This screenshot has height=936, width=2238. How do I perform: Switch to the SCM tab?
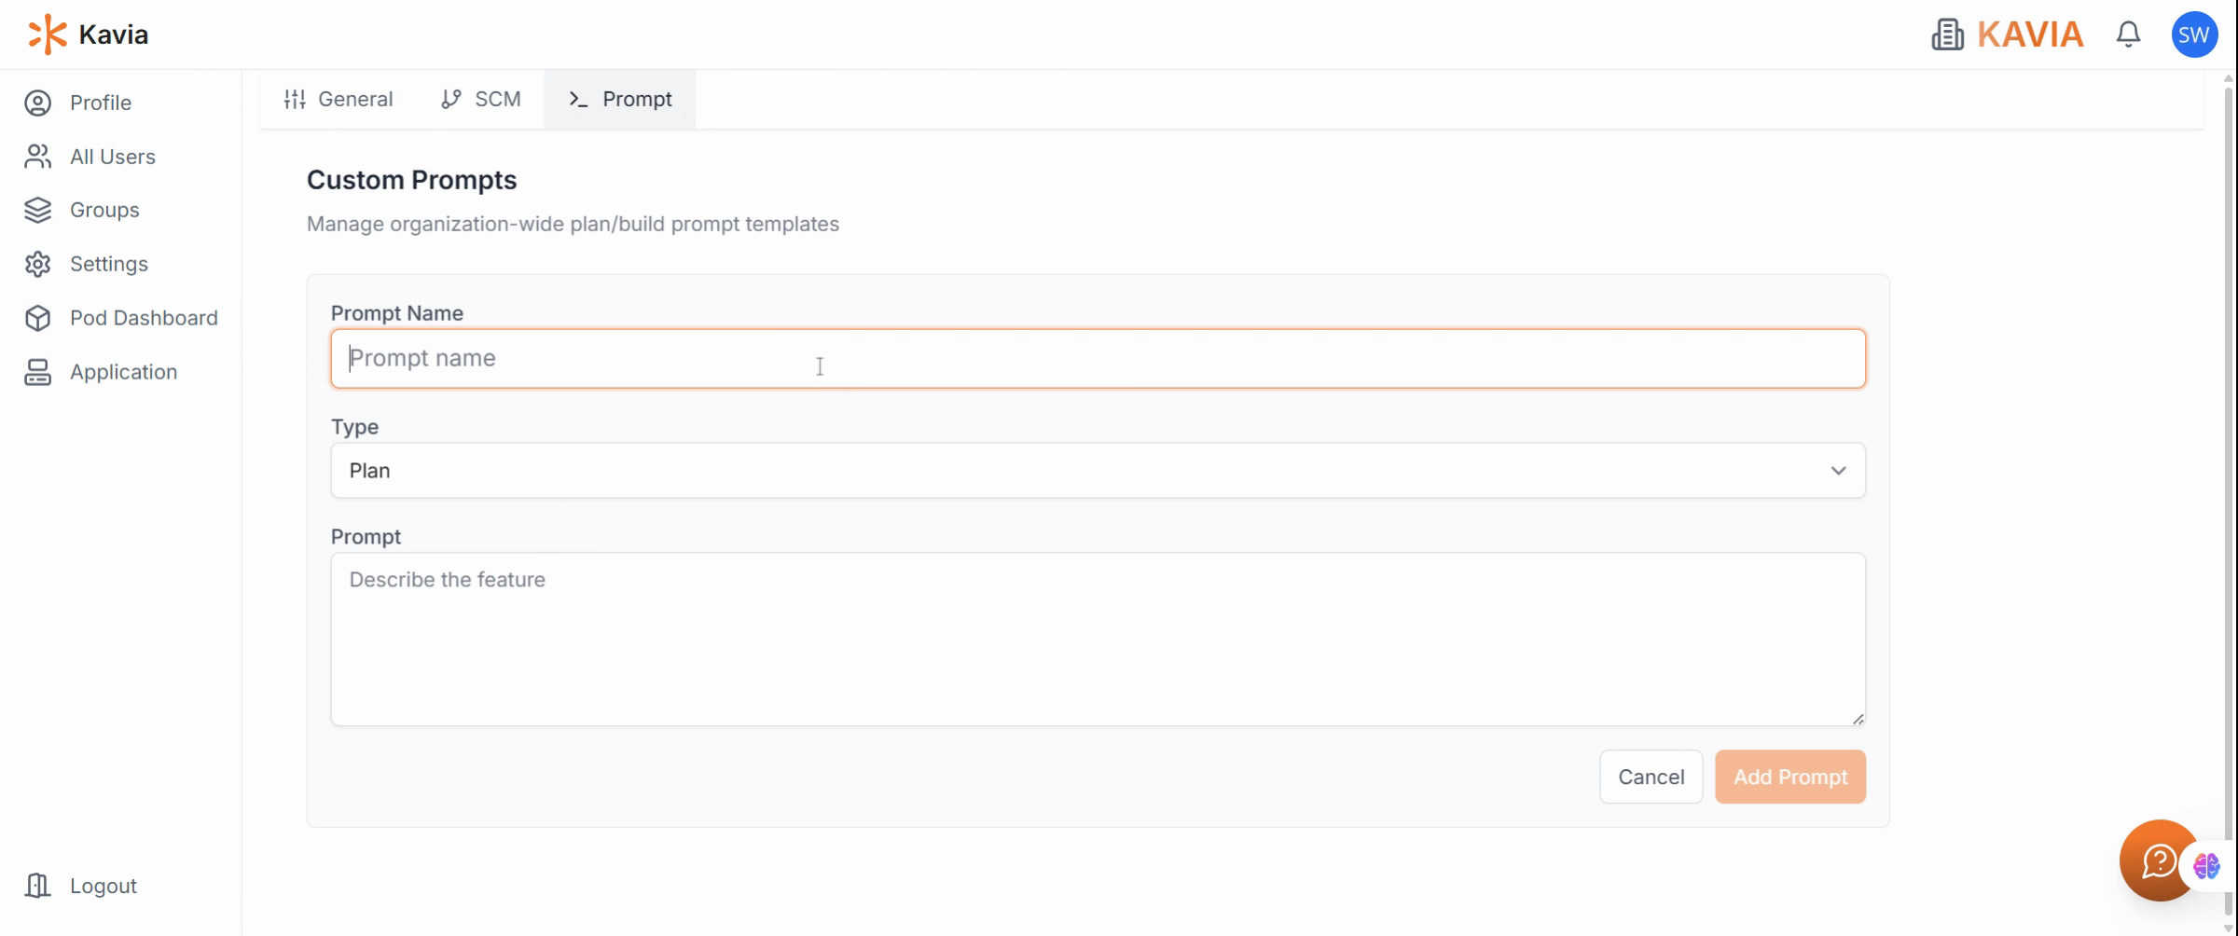click(480, 99)
